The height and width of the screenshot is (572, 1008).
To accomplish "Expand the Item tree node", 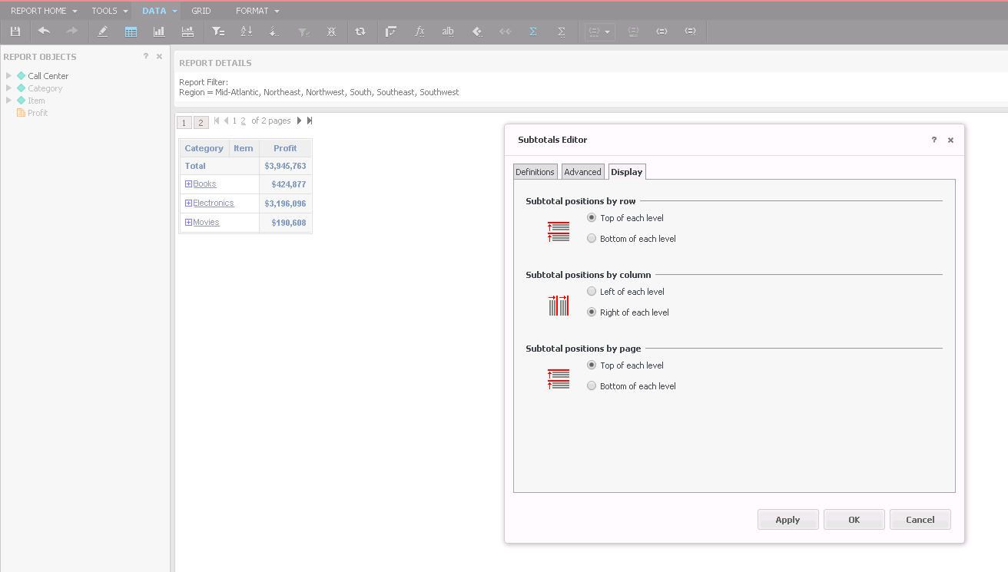I will (x=8, y=100).
